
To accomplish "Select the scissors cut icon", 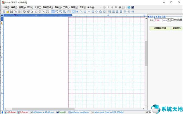I will [32, 12].
